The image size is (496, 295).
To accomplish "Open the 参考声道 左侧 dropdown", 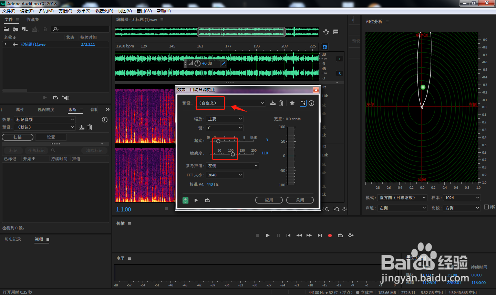I will (x=232, y=166).
